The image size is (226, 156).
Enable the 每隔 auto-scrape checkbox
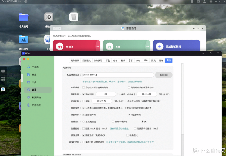coord(83,101)
